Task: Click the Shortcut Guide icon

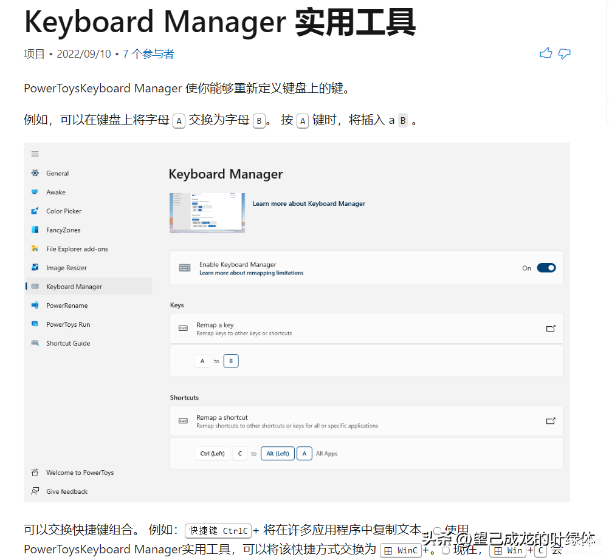Action: pos(35,343)
